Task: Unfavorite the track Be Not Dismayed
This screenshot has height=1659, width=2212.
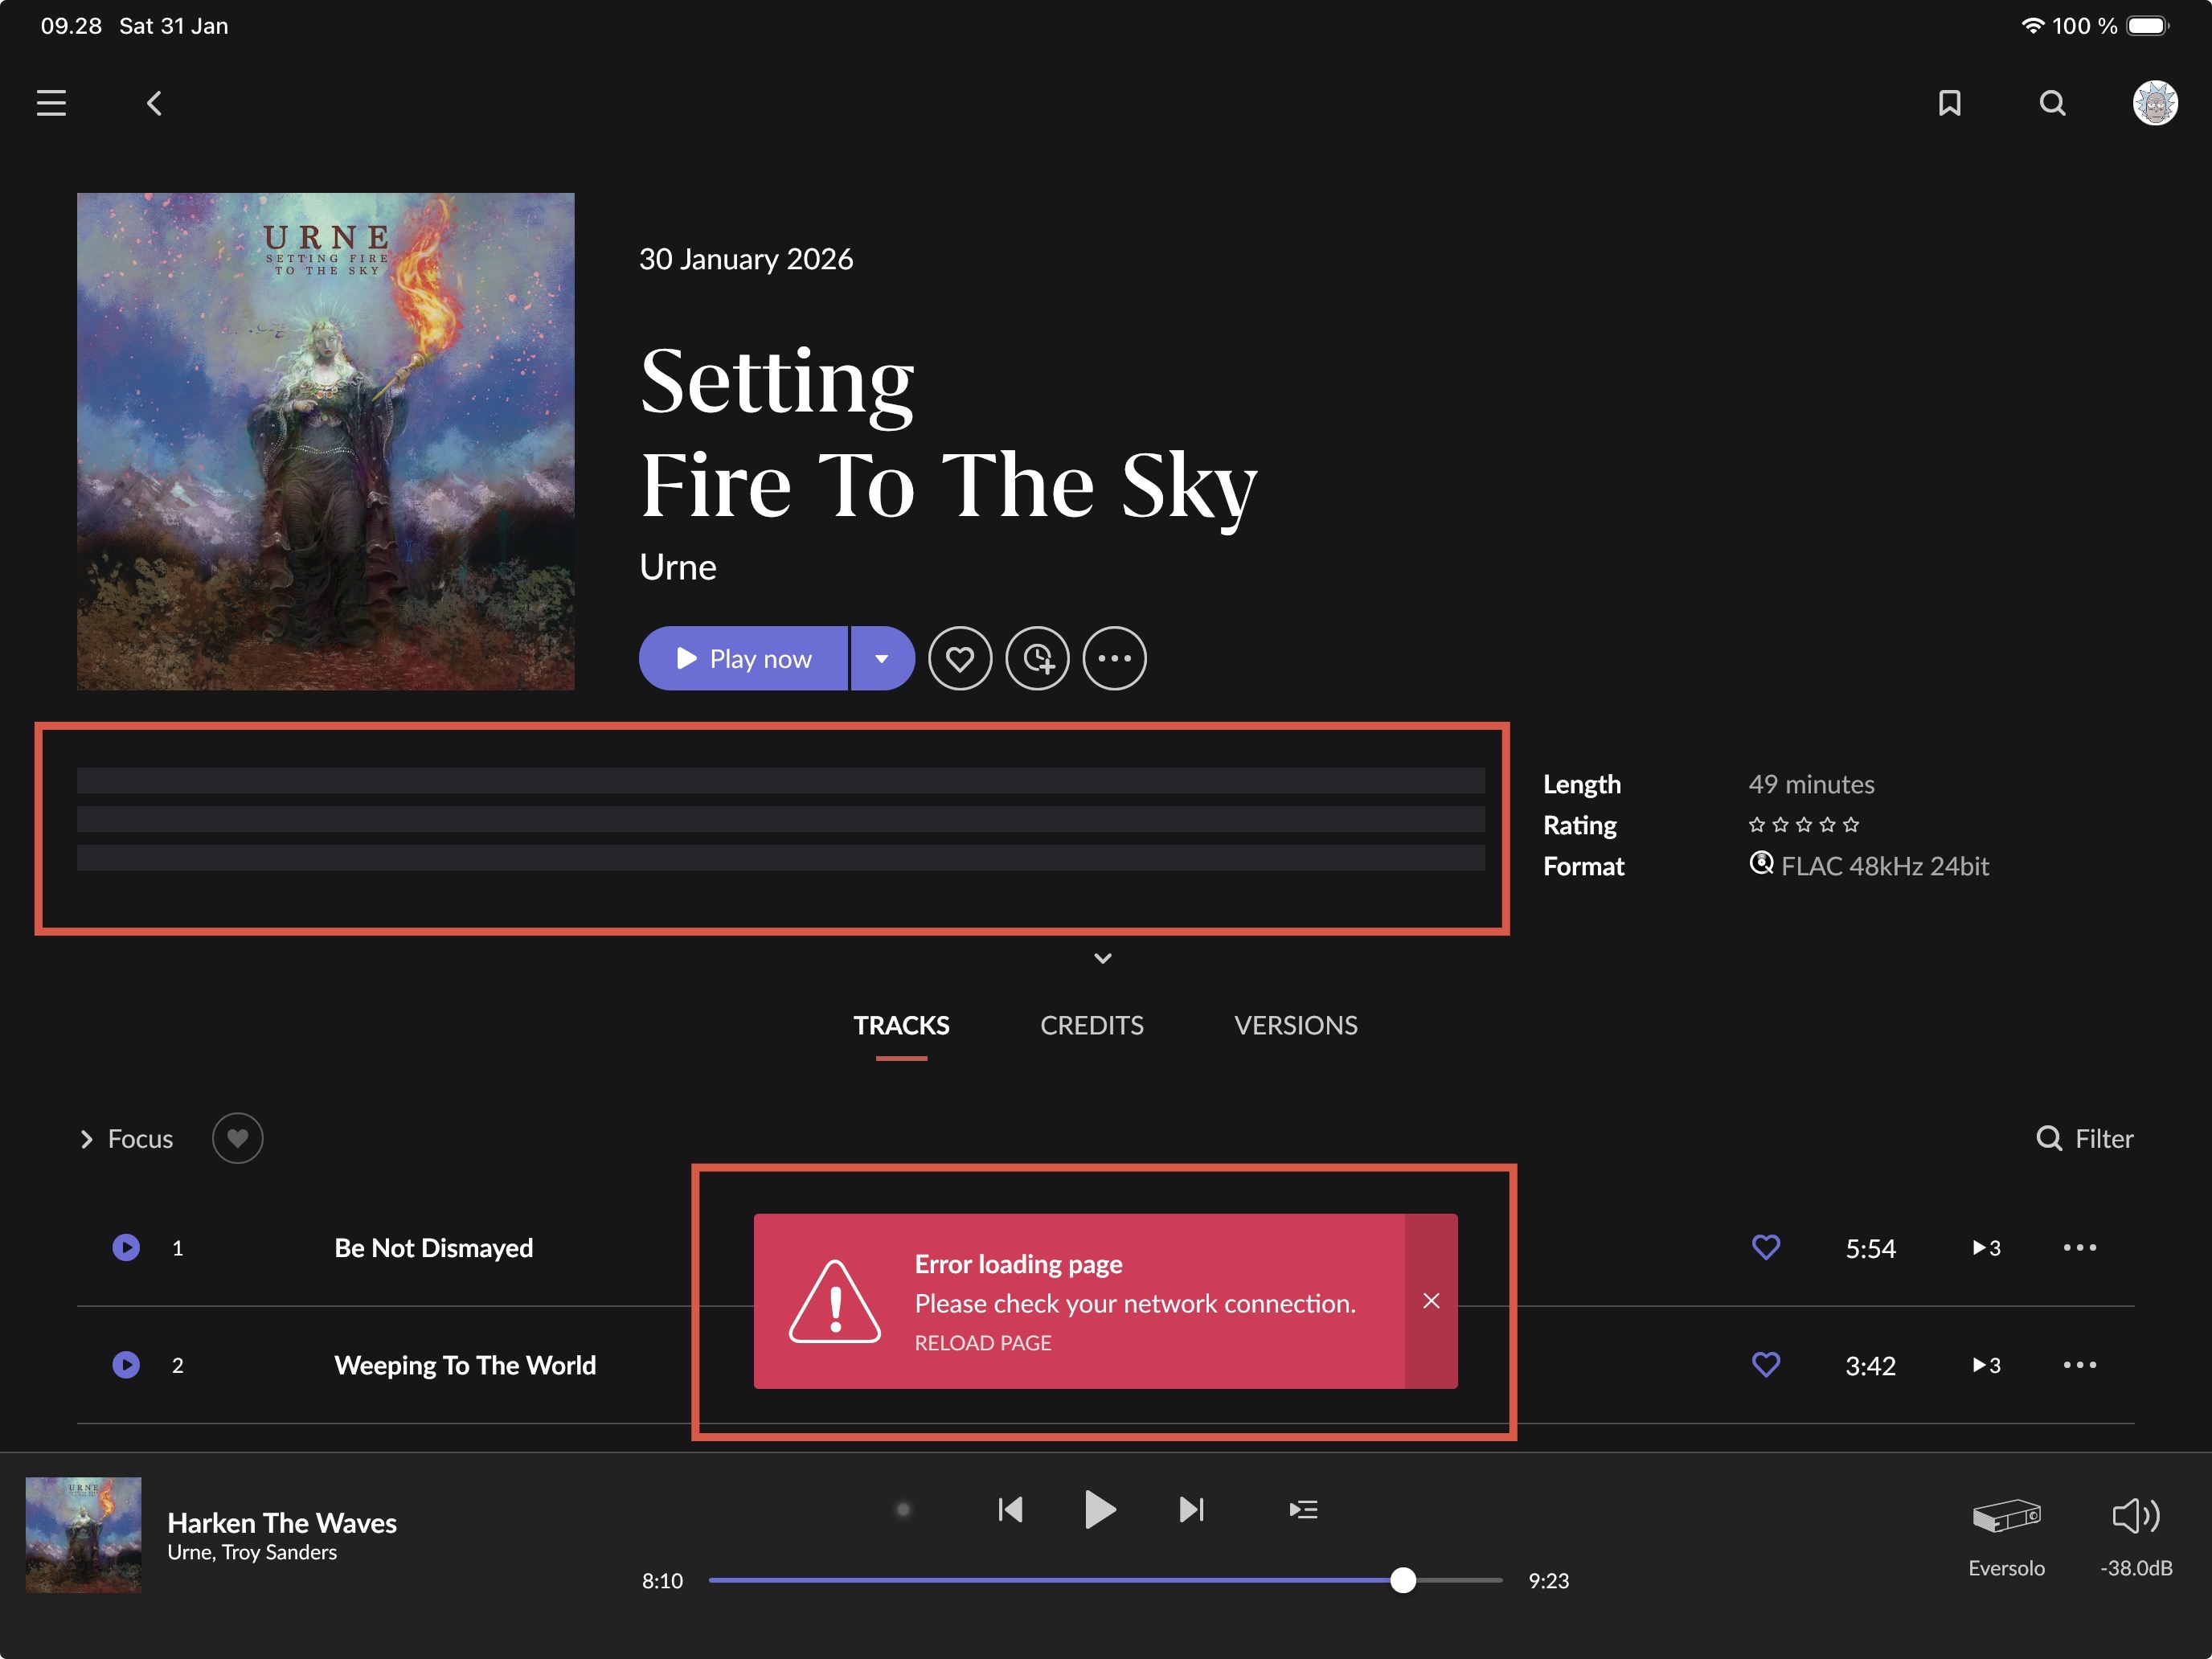Action: click(x=1765, y=1247)
